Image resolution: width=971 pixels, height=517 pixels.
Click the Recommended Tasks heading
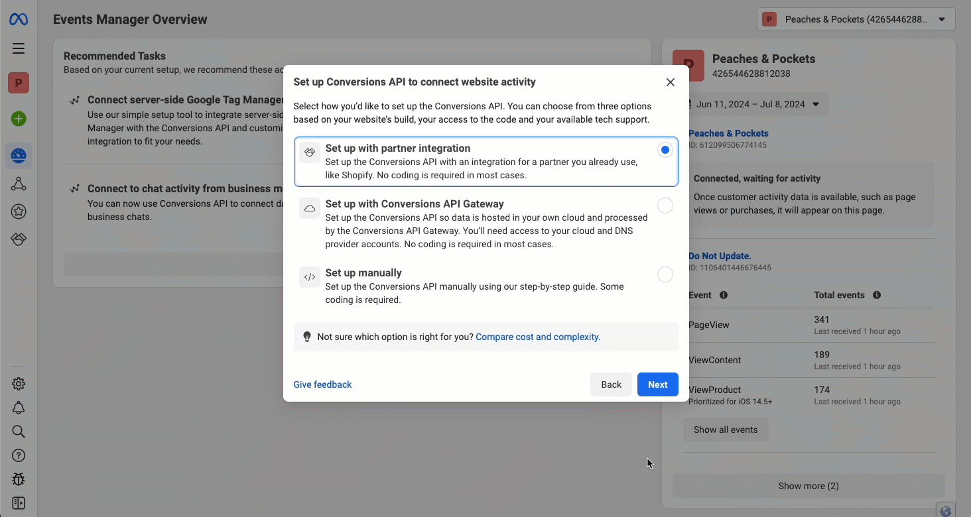[115, 56]
